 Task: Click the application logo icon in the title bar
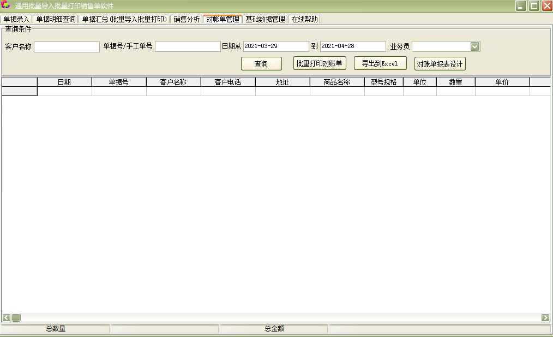tap(5, 5)
